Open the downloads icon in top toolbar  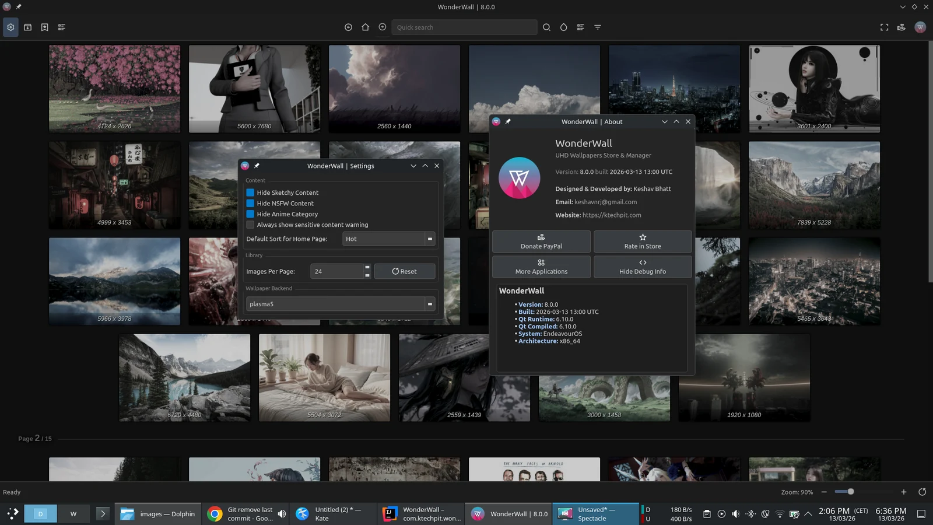[27, 27]
